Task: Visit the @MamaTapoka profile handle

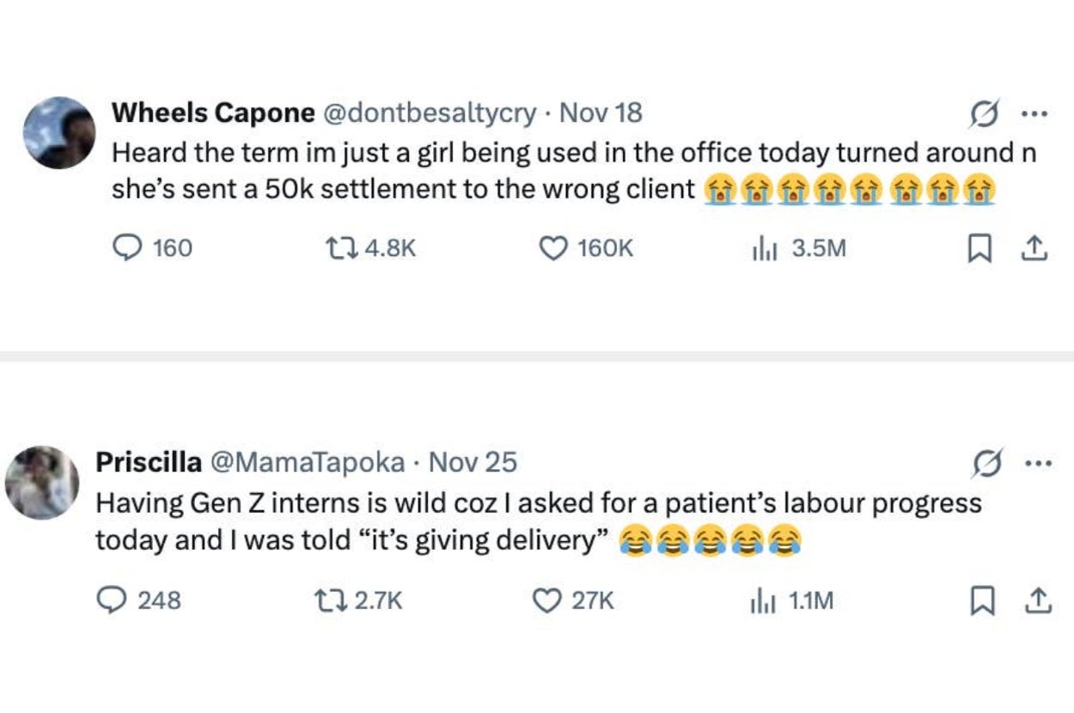Action: pyautogui.click(x=307, y=462)
